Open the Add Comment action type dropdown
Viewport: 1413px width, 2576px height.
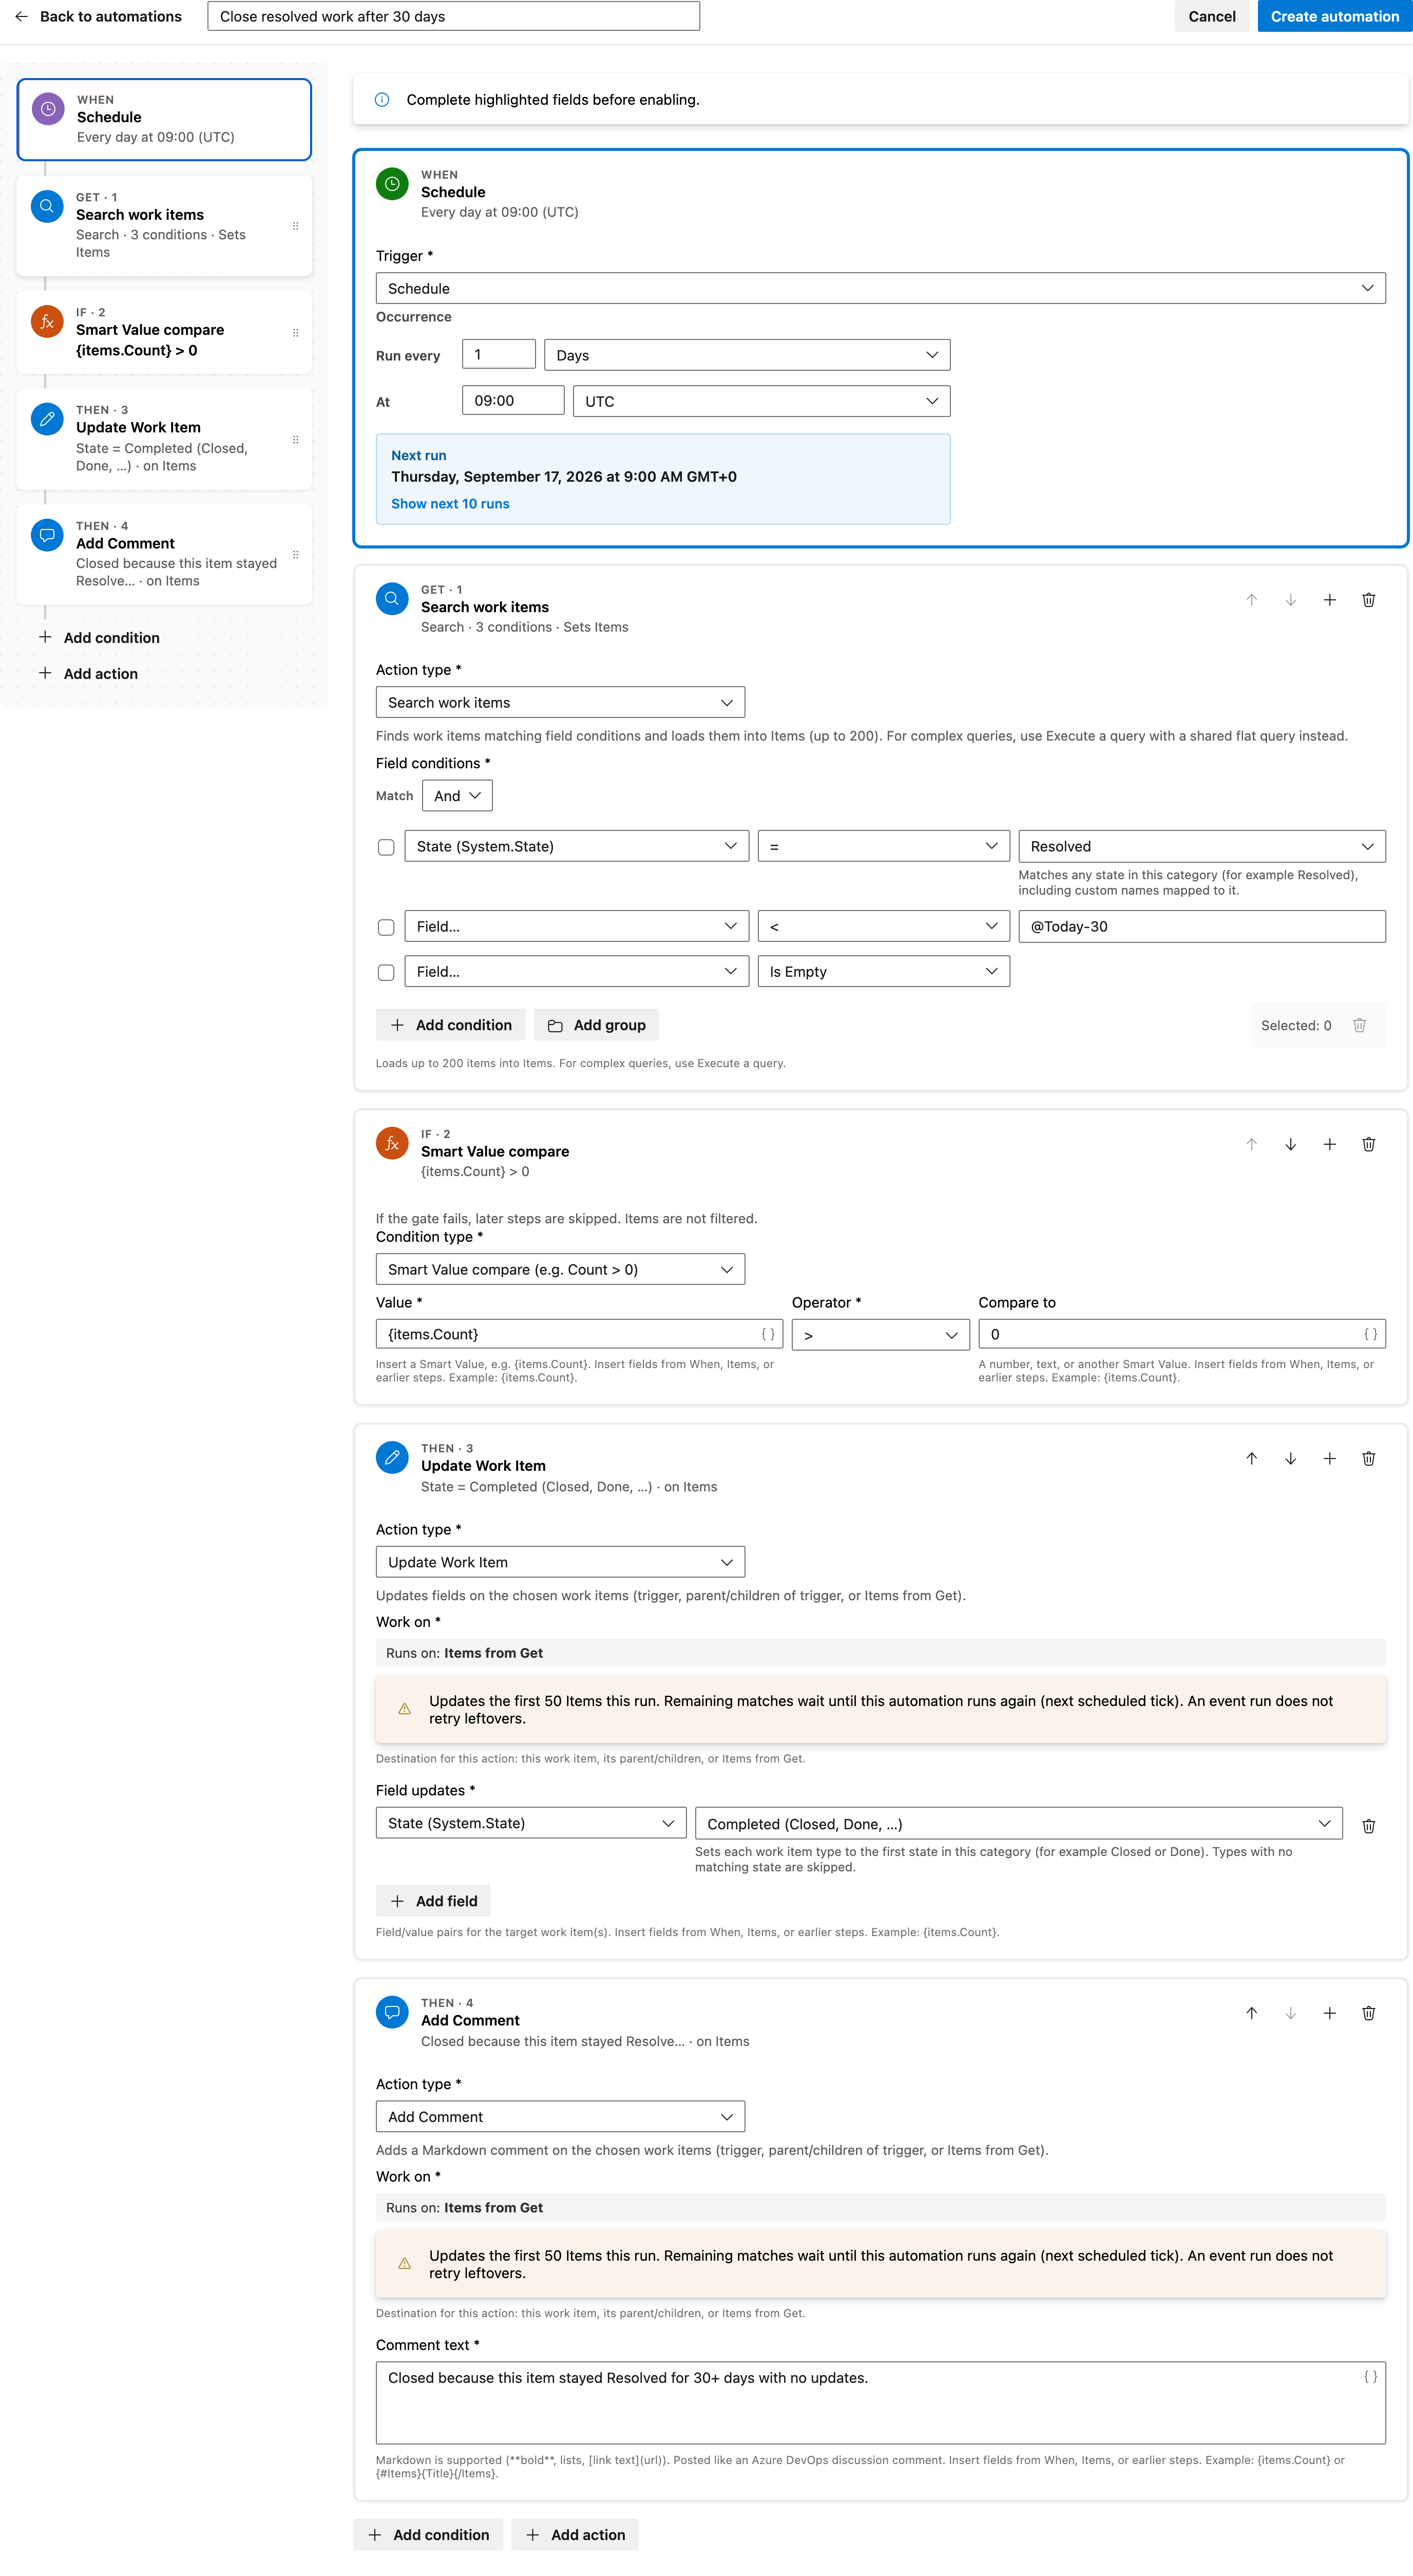[x=560, y=2116]
